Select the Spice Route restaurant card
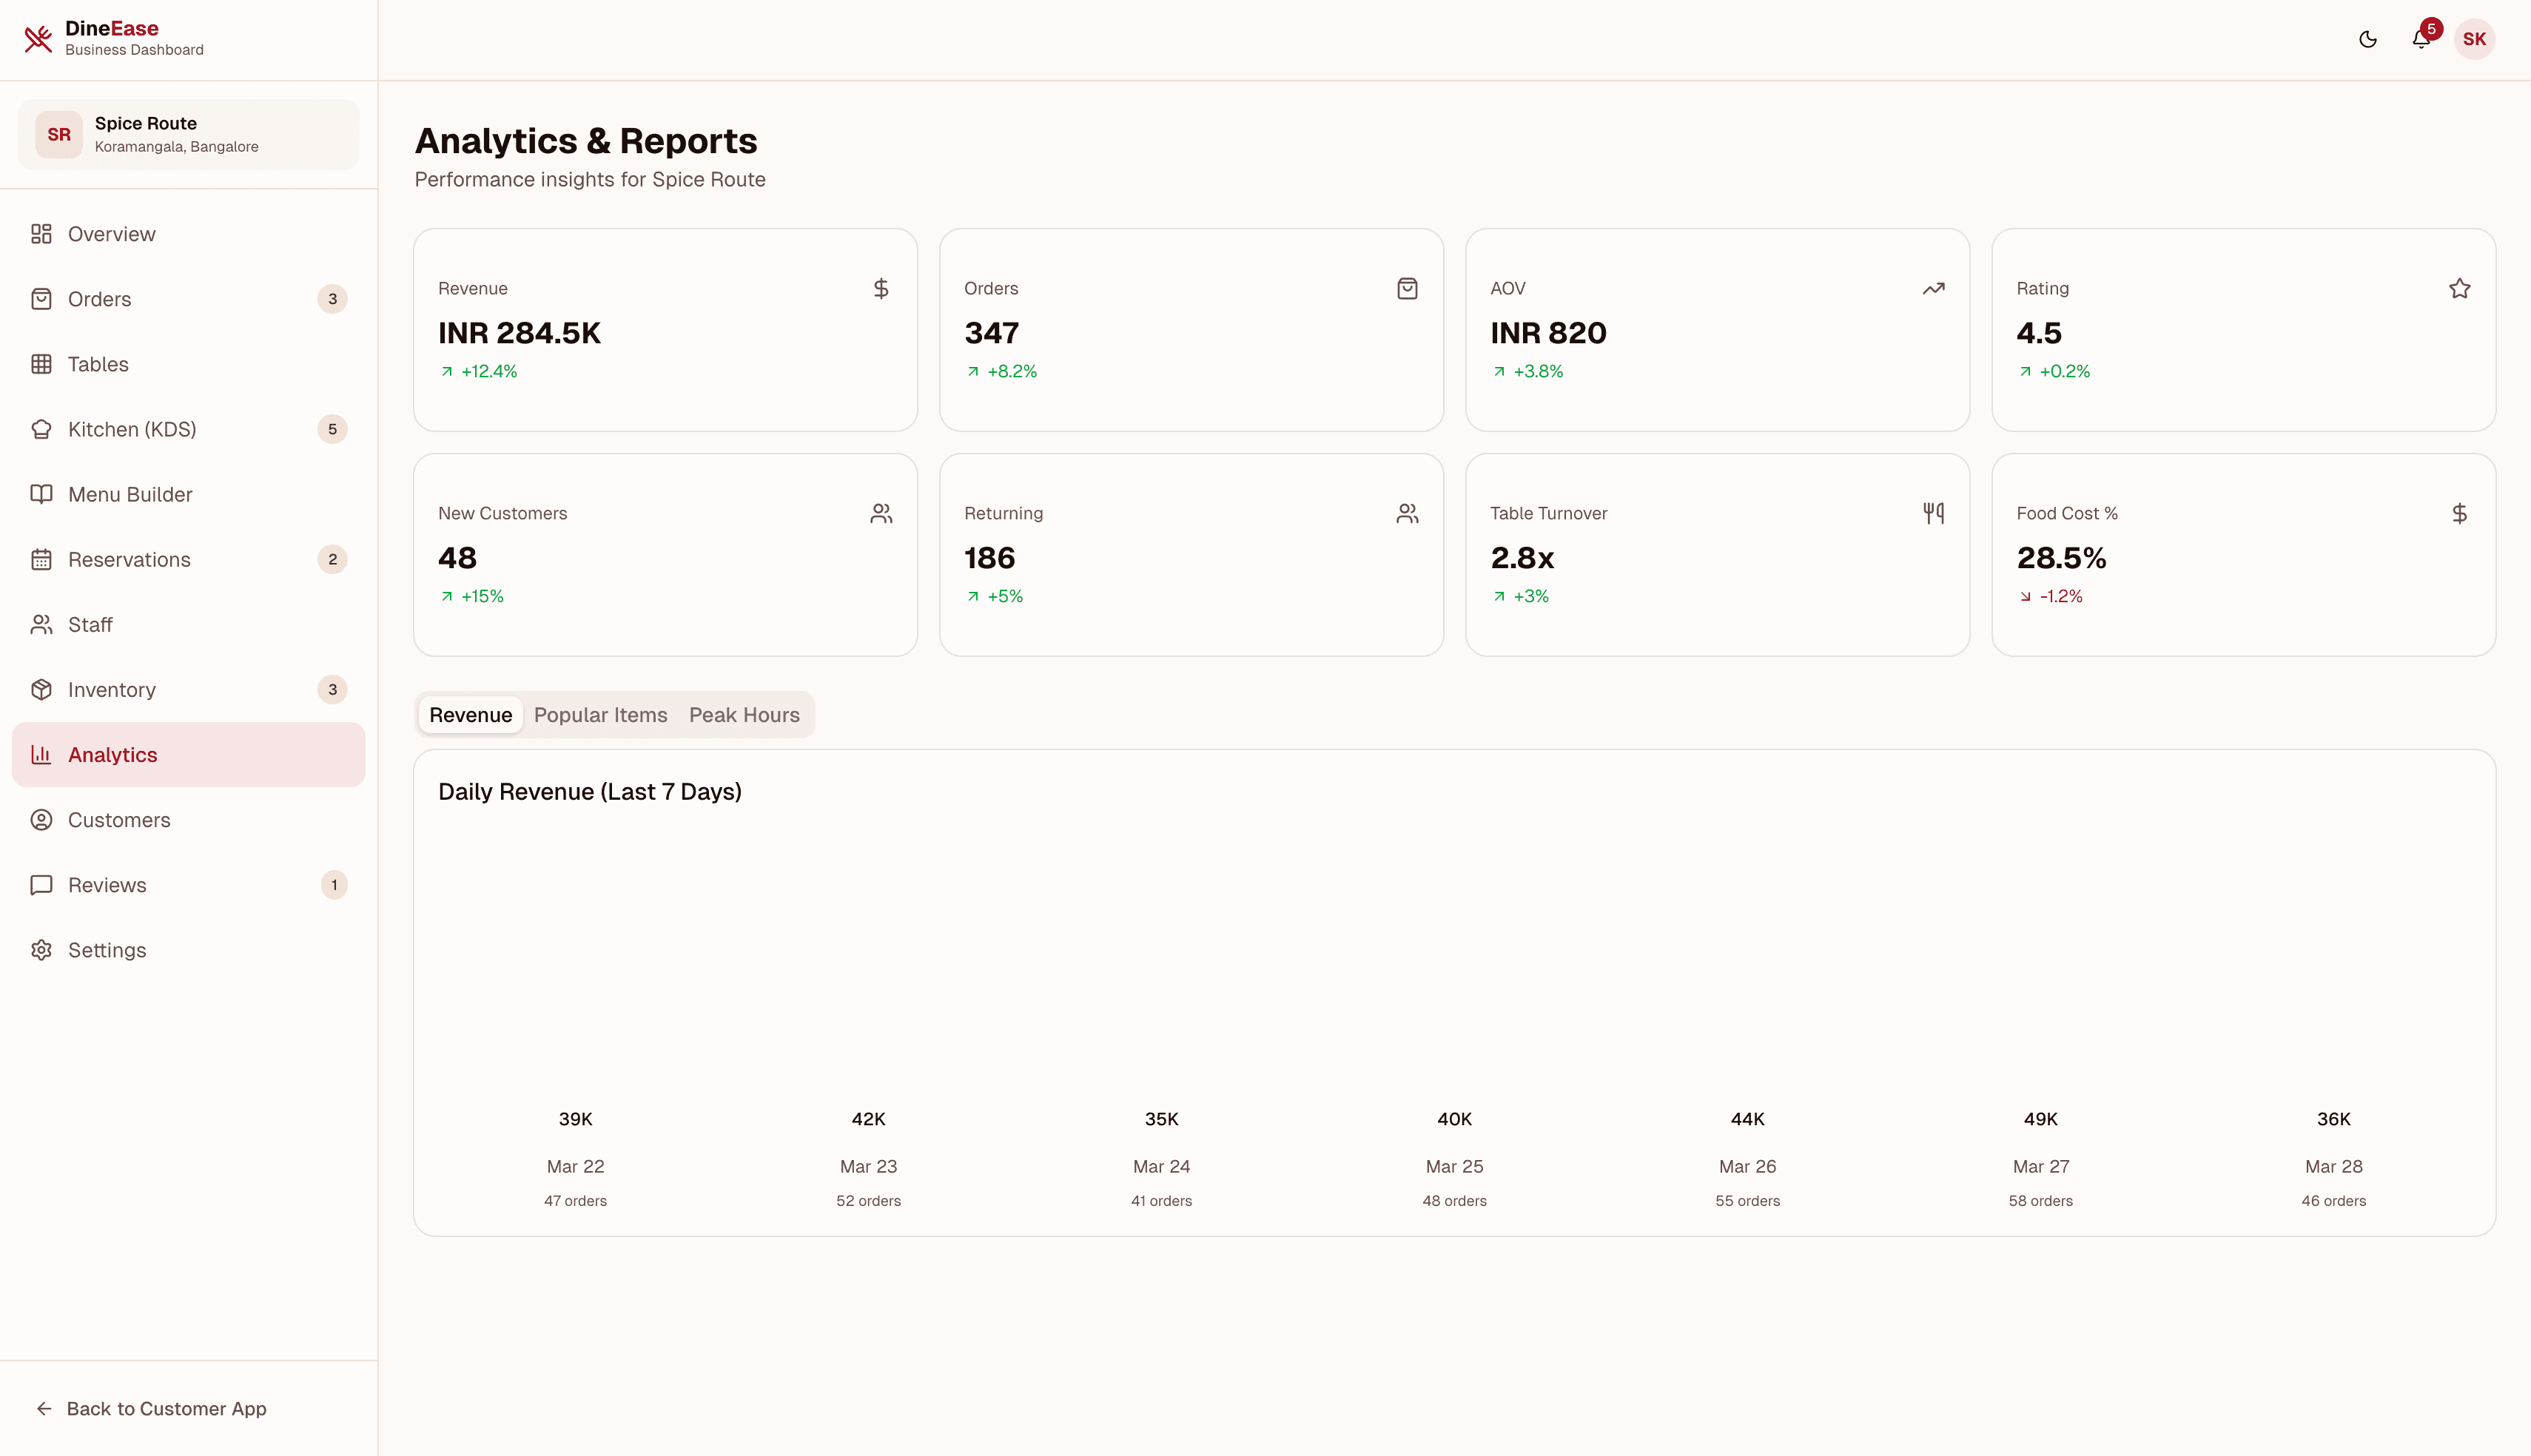The height and width of the screenshot is (1456, 2531). point(188,134)
